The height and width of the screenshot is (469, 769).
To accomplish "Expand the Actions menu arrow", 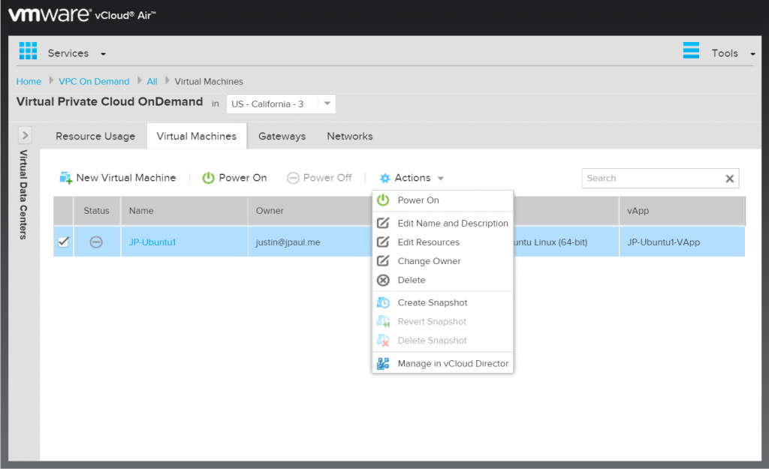I will (440, 179).
